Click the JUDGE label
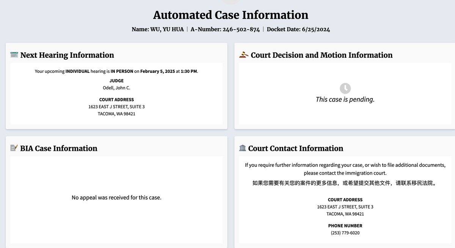 [x=116, y=81]
